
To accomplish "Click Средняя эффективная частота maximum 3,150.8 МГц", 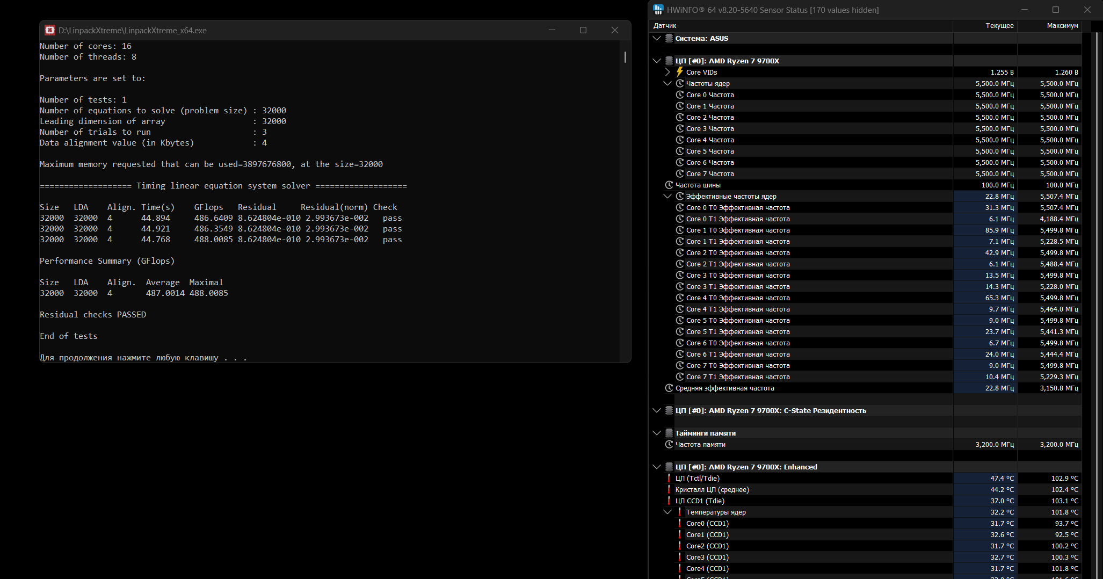I will (x=1059, y=388).
